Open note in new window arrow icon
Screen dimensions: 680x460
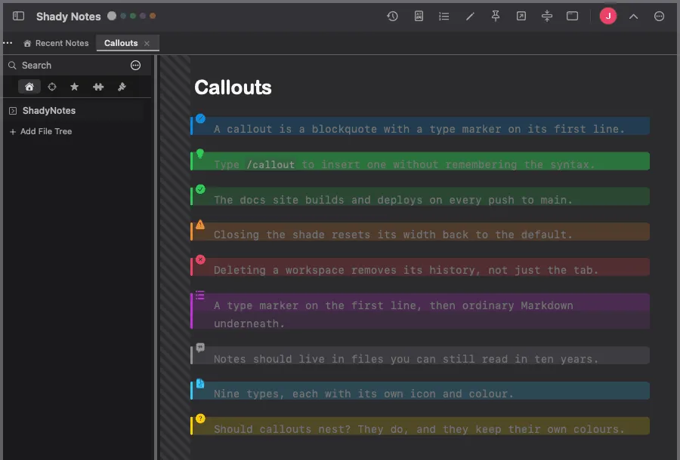(521, 17)
